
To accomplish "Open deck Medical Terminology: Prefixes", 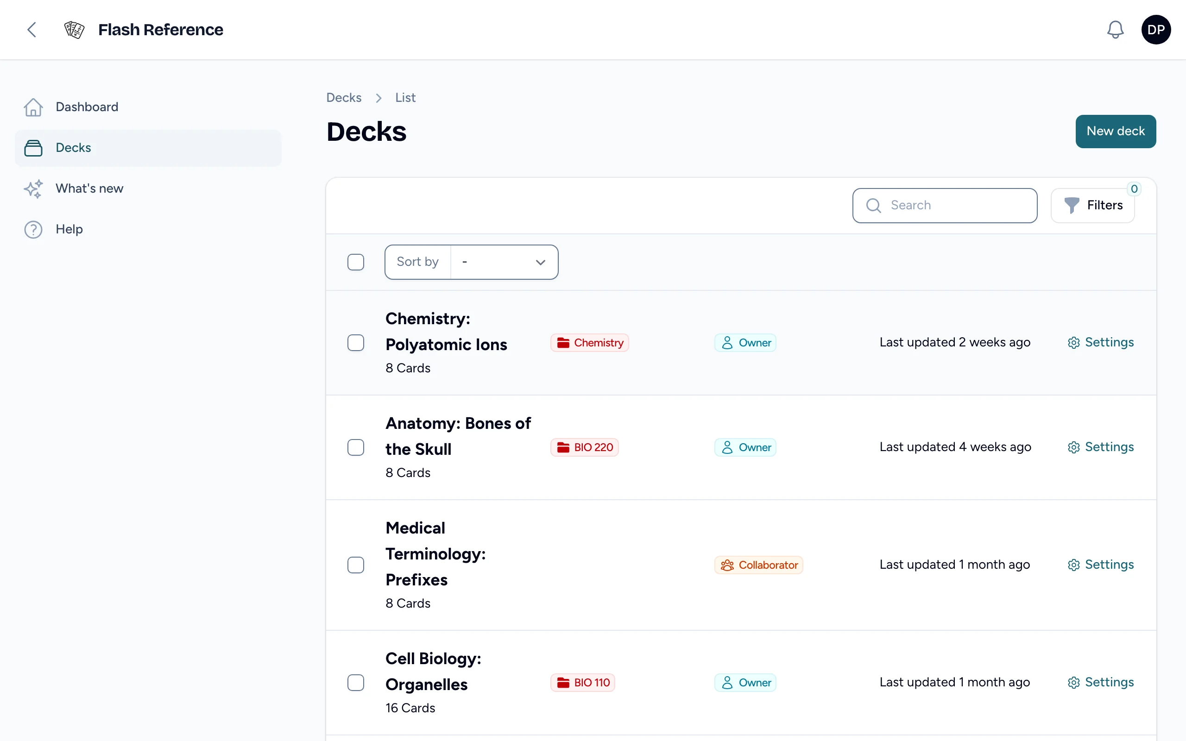I will 435,554.
